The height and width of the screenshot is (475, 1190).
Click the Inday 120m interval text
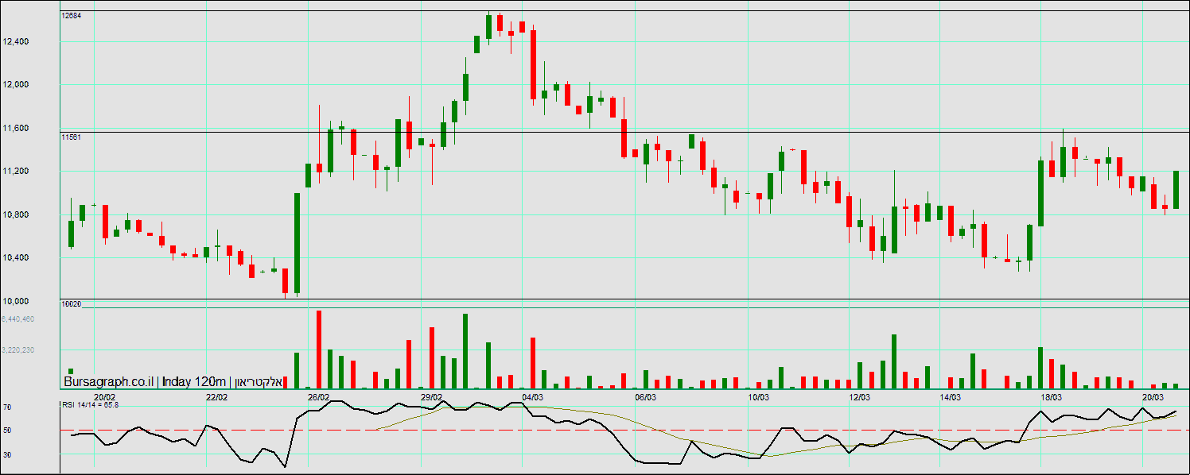click(195, 382)
